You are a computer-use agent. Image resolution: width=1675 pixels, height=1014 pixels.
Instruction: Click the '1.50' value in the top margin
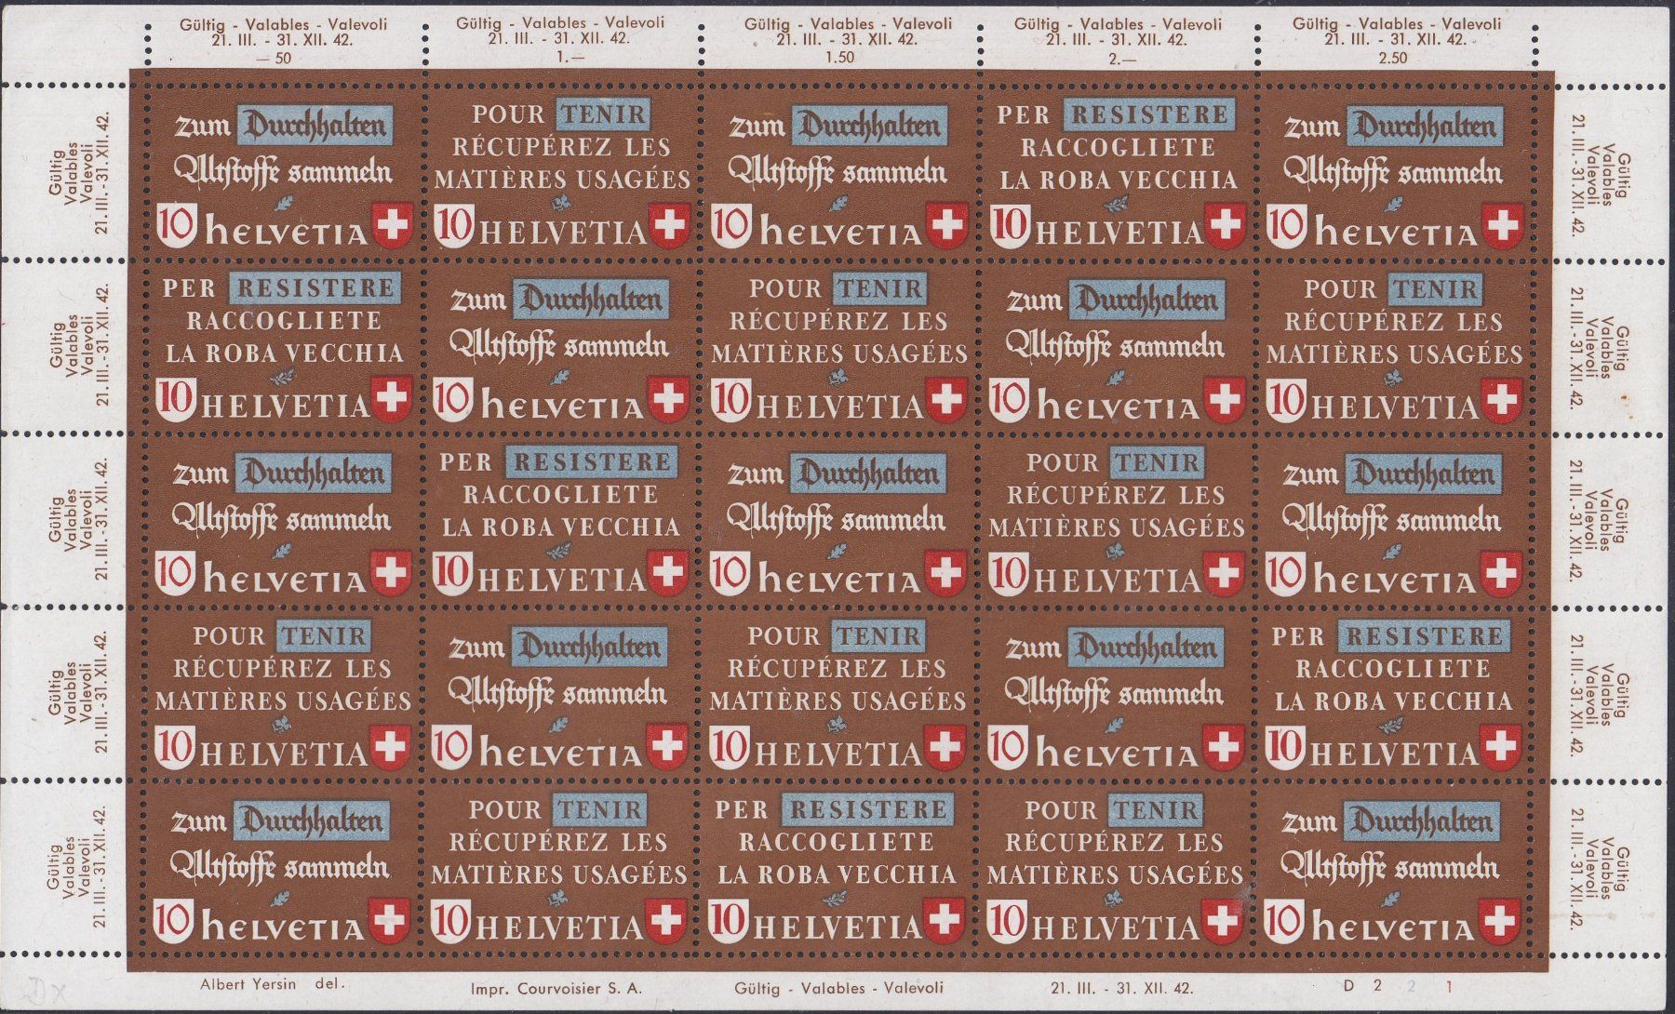pos(837,58)
